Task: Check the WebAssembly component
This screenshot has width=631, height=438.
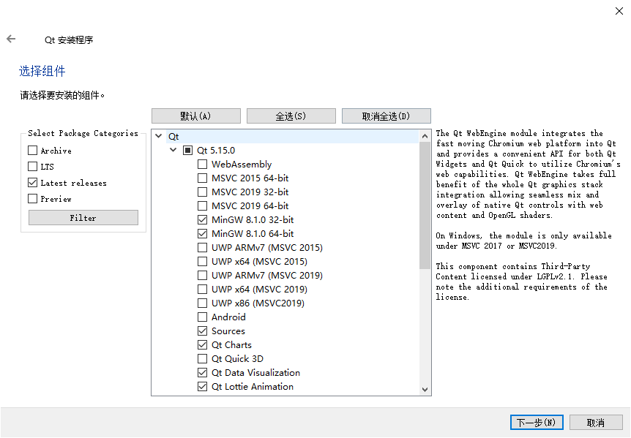Action: click(x=203, y=164)
